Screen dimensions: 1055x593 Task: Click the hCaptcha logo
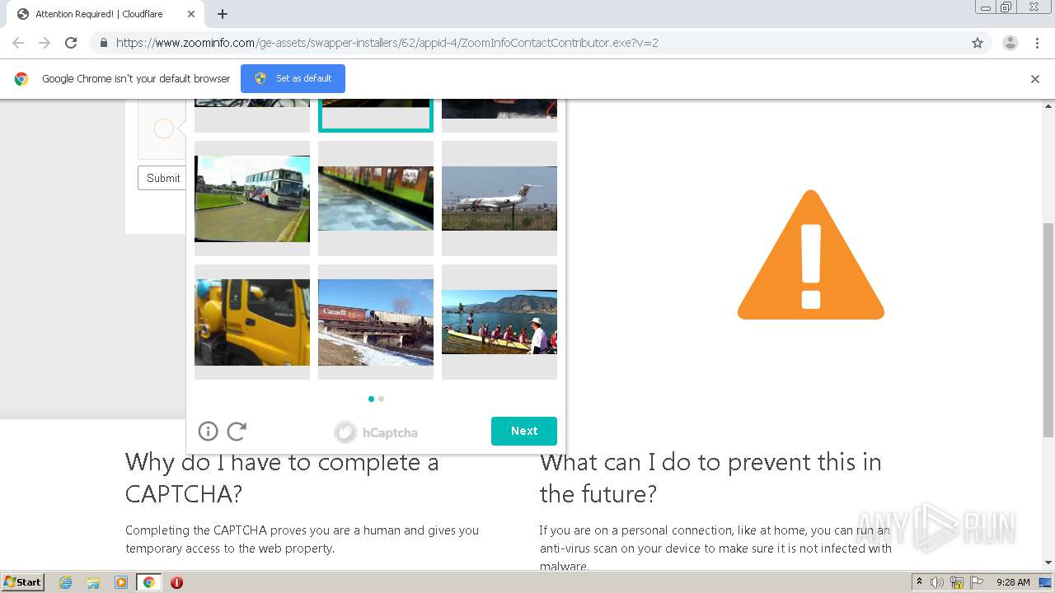(376, 432)
